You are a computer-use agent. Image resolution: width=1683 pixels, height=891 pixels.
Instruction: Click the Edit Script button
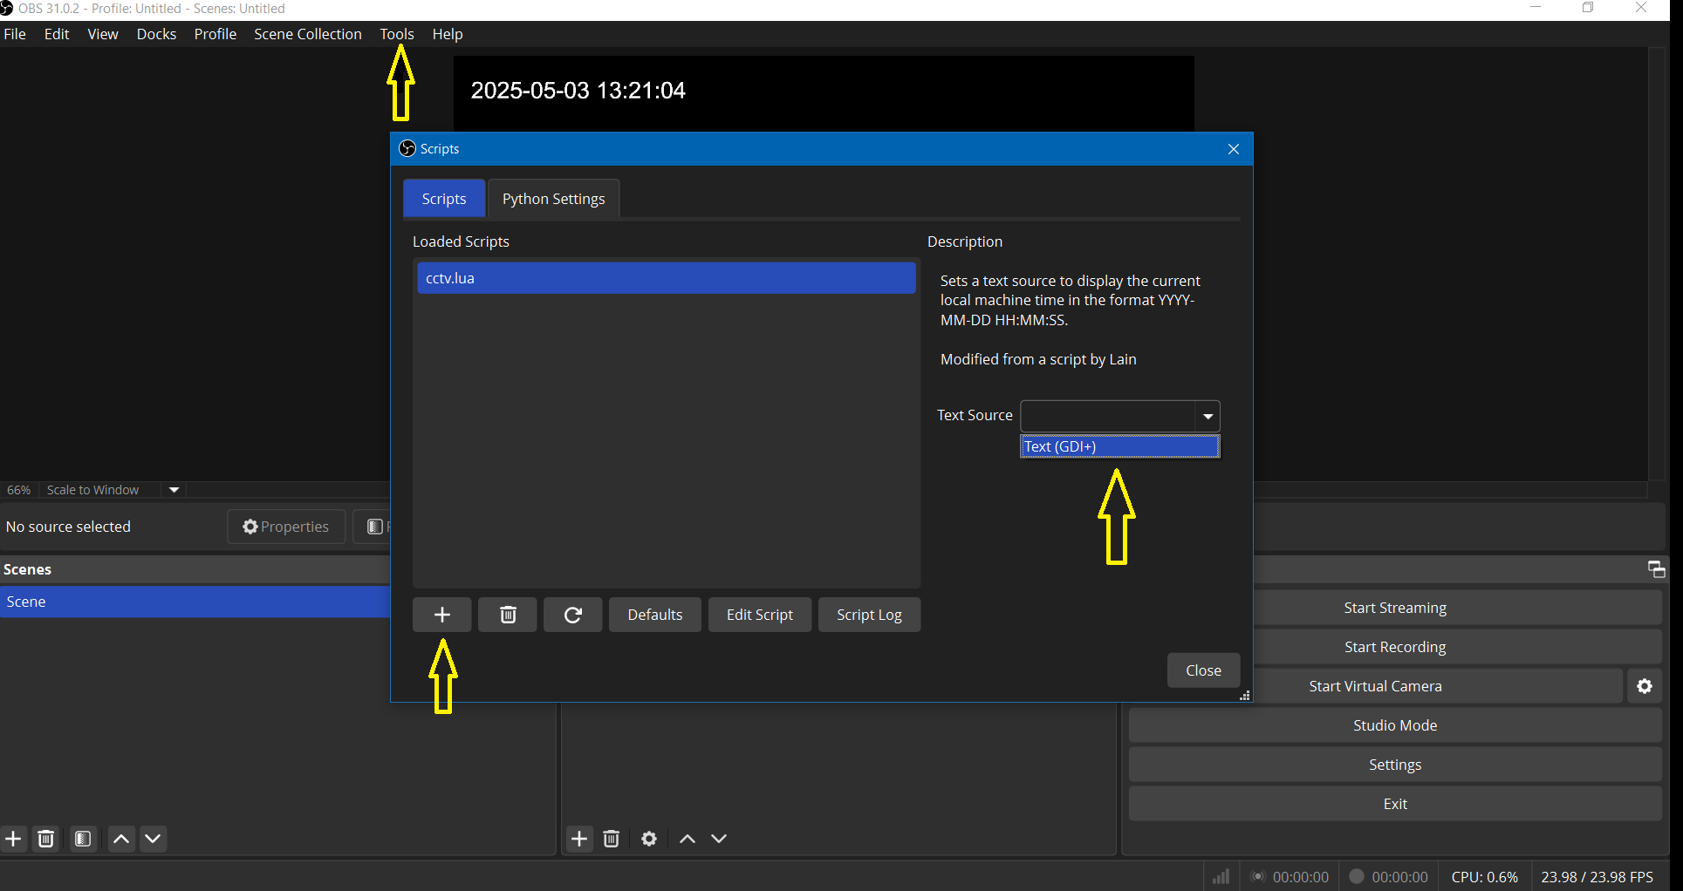coord(760,615)
